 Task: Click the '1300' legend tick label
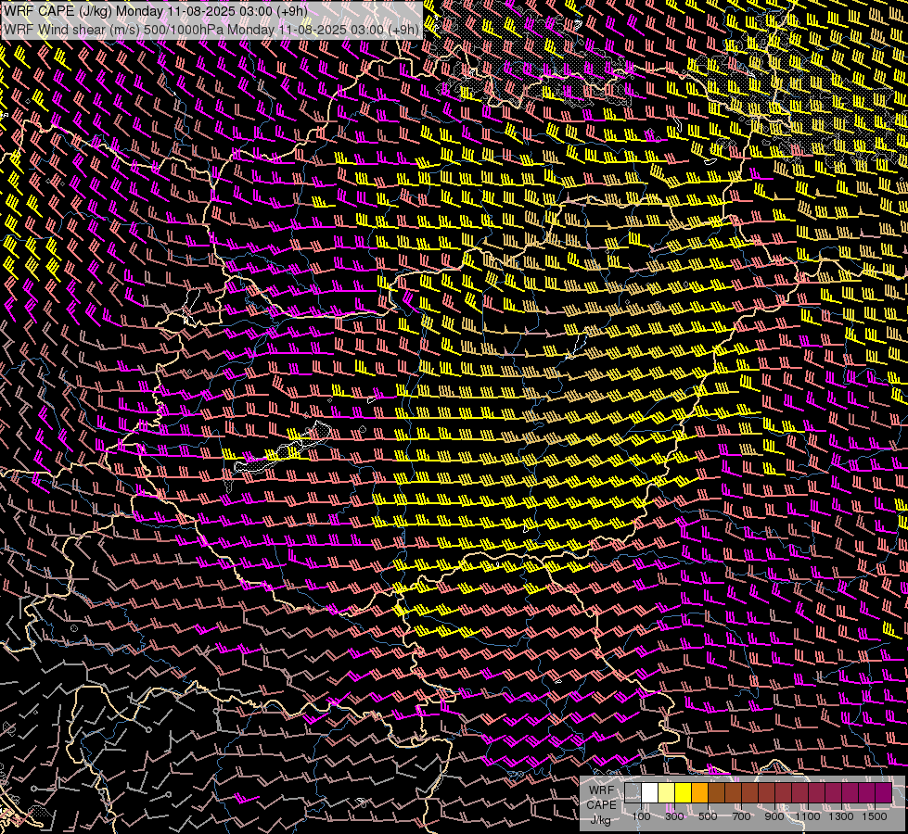point(841,816)
